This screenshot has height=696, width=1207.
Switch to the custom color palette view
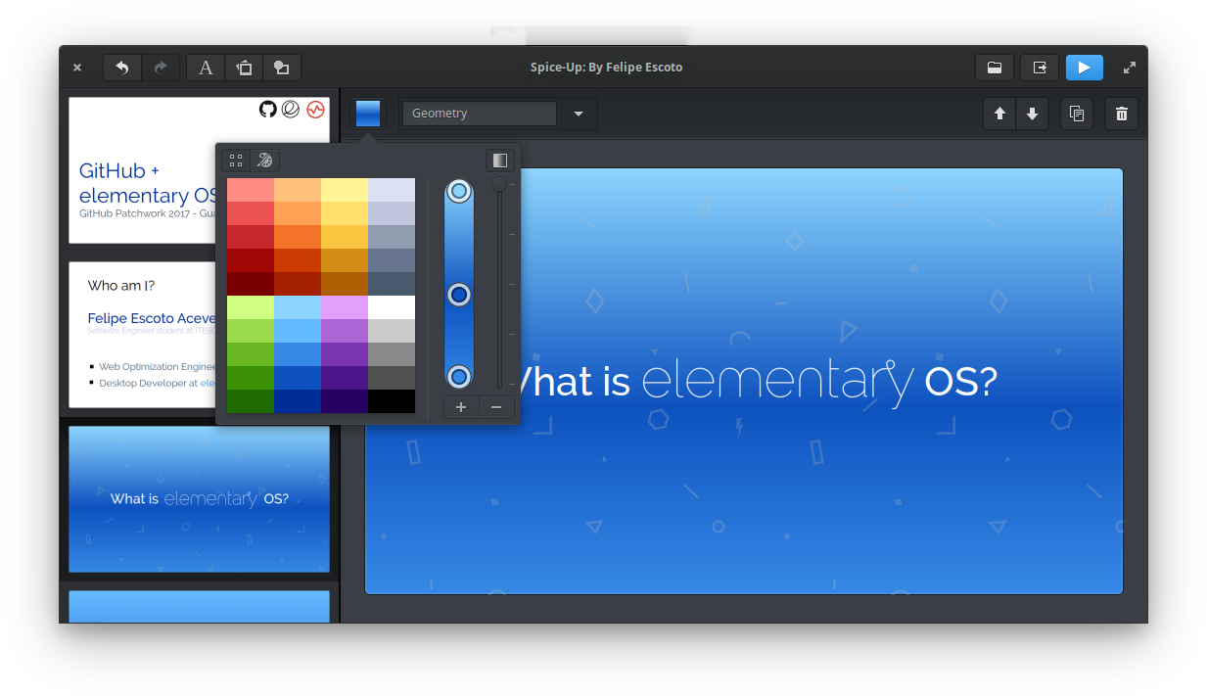pos(264,161)
